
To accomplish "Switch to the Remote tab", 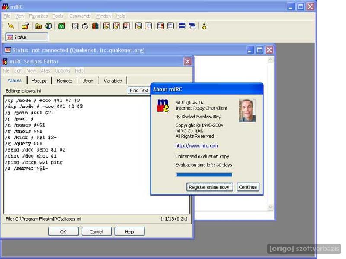I will (64, 81).
